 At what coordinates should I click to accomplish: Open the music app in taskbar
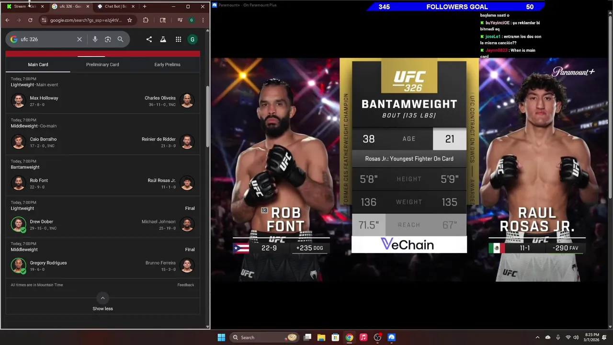(363, 337)
